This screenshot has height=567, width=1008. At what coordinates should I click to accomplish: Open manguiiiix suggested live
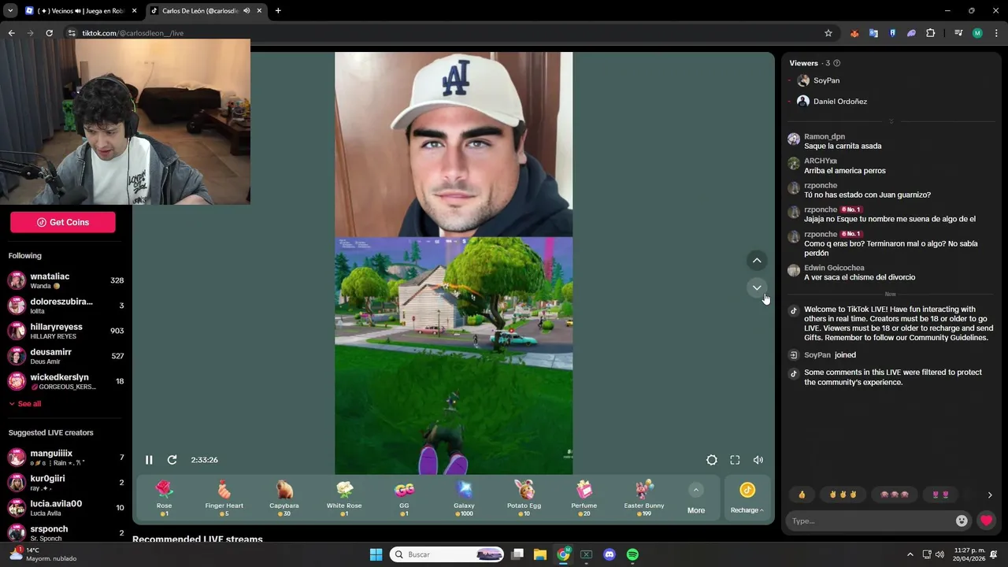[66, 458]
